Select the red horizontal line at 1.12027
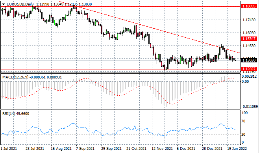Image resolution: width=259 pixels, height=153 pixels. (x=120, y=69)
